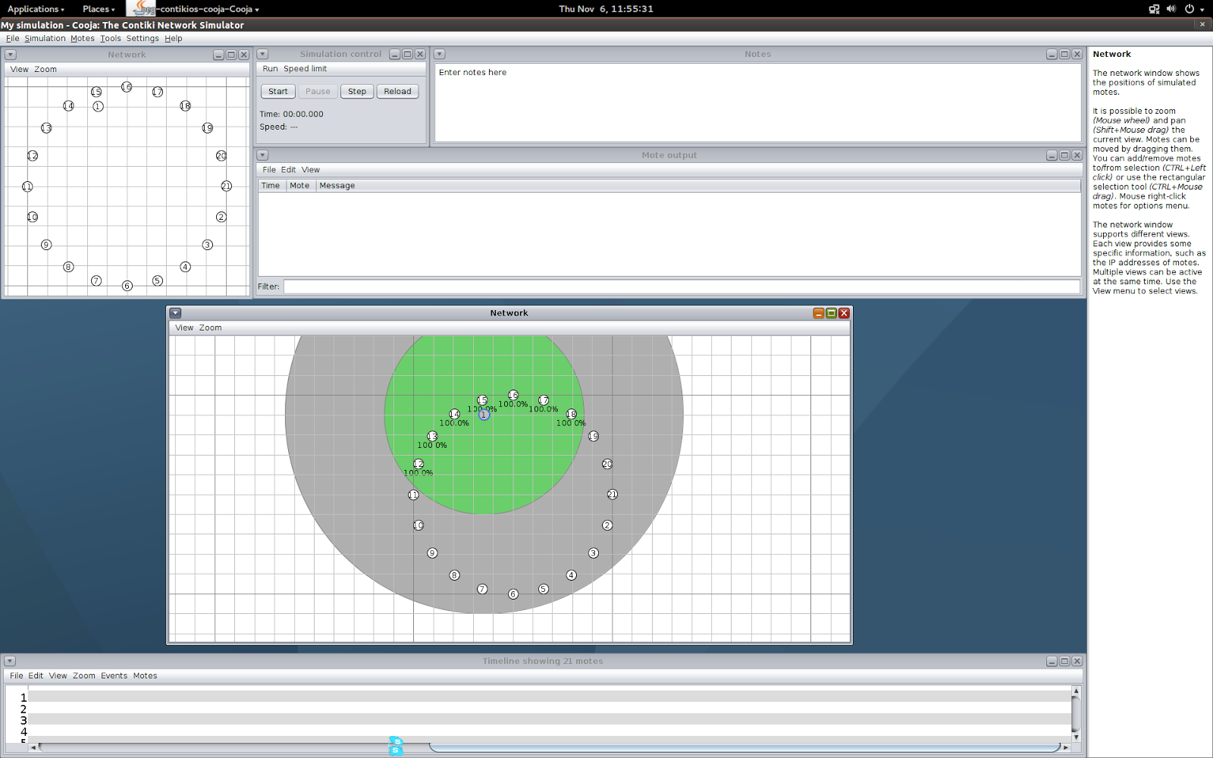
Task: Expand the Mote output window menu arrow
Action: (262, 155)
